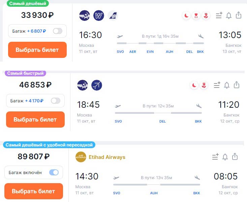Click the Aeroflot logo on the 33 930 ₽ ticket
Screen dimensions: 247x202
[85, 15]
